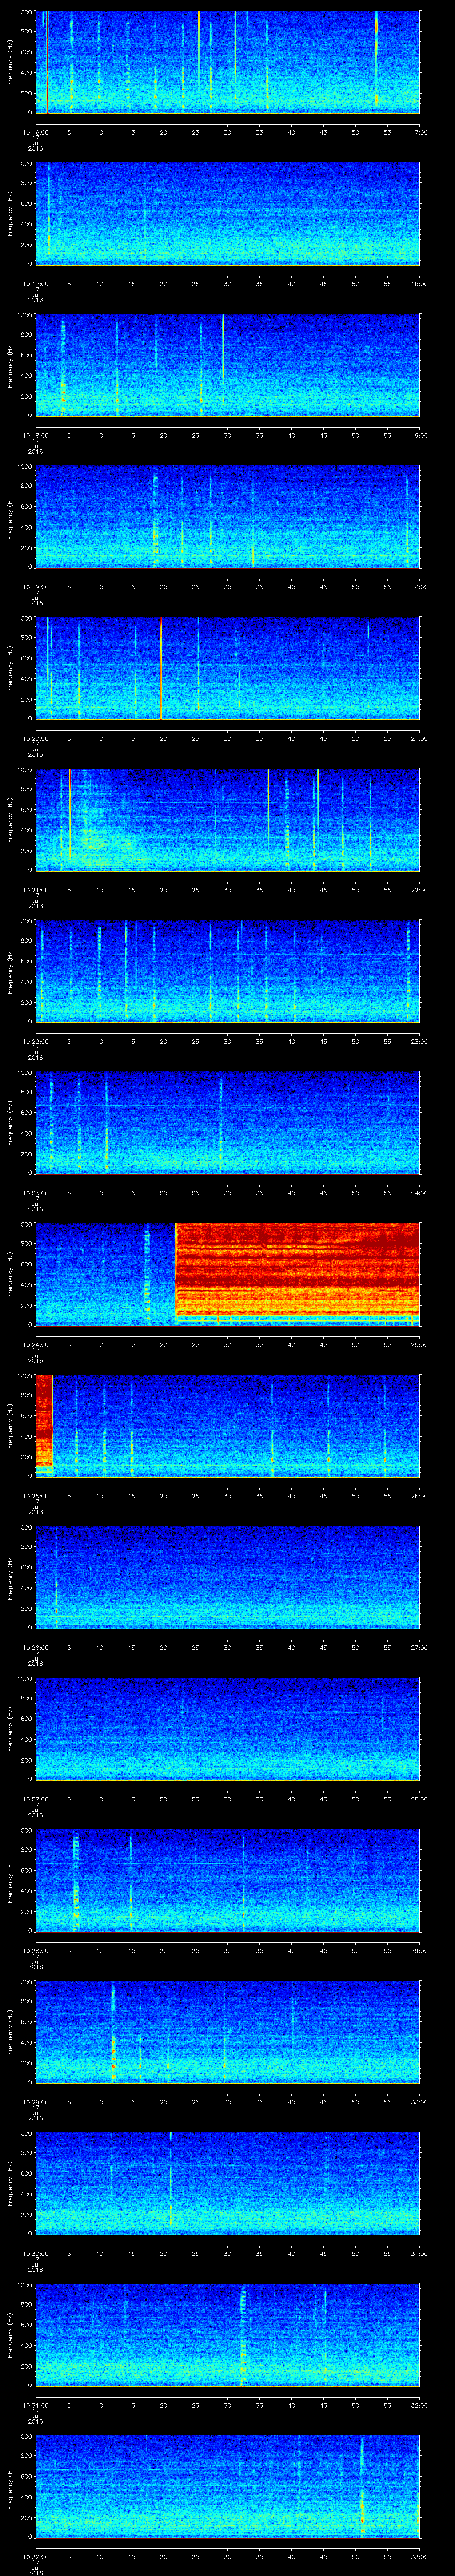
Task: Click the "17:00" end time label
Action: point(419,132)
